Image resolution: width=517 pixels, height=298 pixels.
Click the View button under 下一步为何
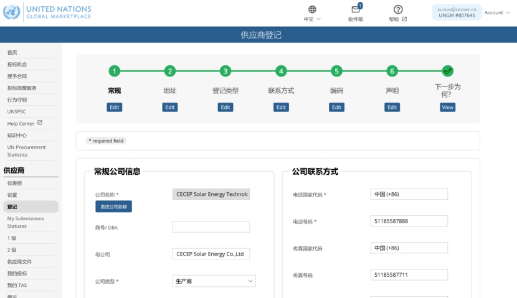pos(447,107)
